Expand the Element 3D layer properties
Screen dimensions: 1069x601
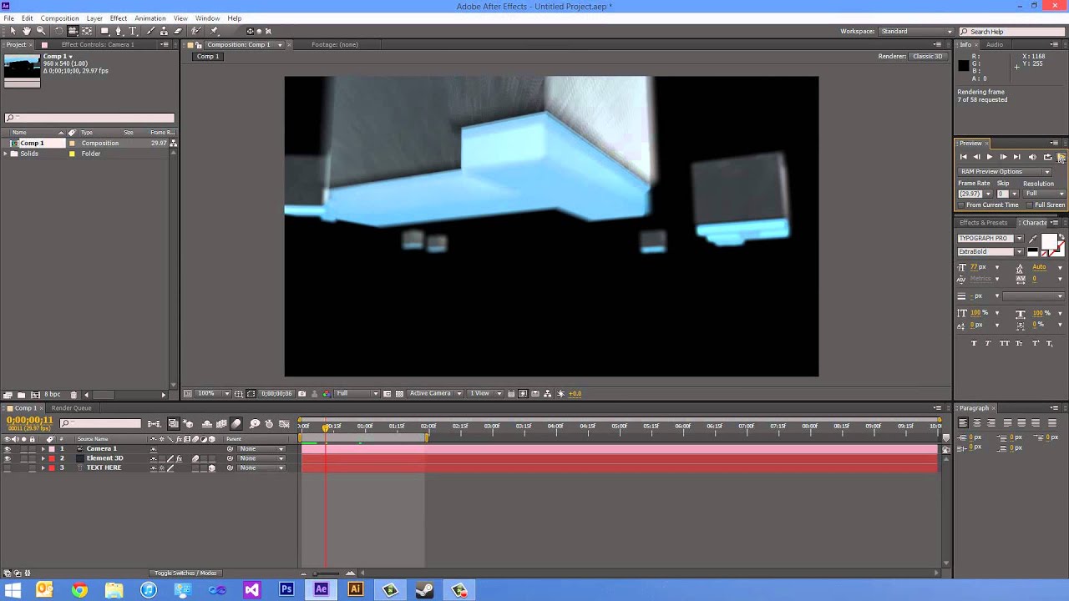[43, 458]
